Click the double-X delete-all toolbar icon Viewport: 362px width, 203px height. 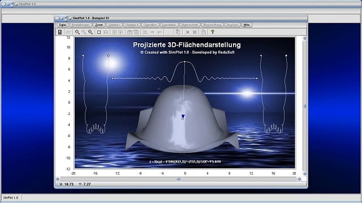tap(195, 32)
